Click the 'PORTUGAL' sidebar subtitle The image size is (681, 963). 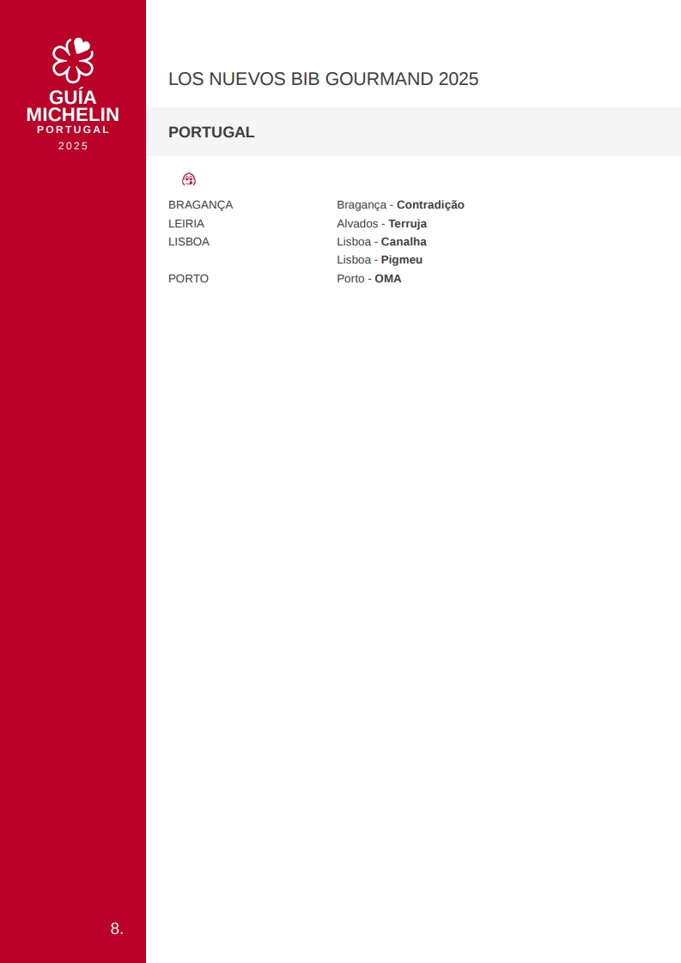coord(73,130)
